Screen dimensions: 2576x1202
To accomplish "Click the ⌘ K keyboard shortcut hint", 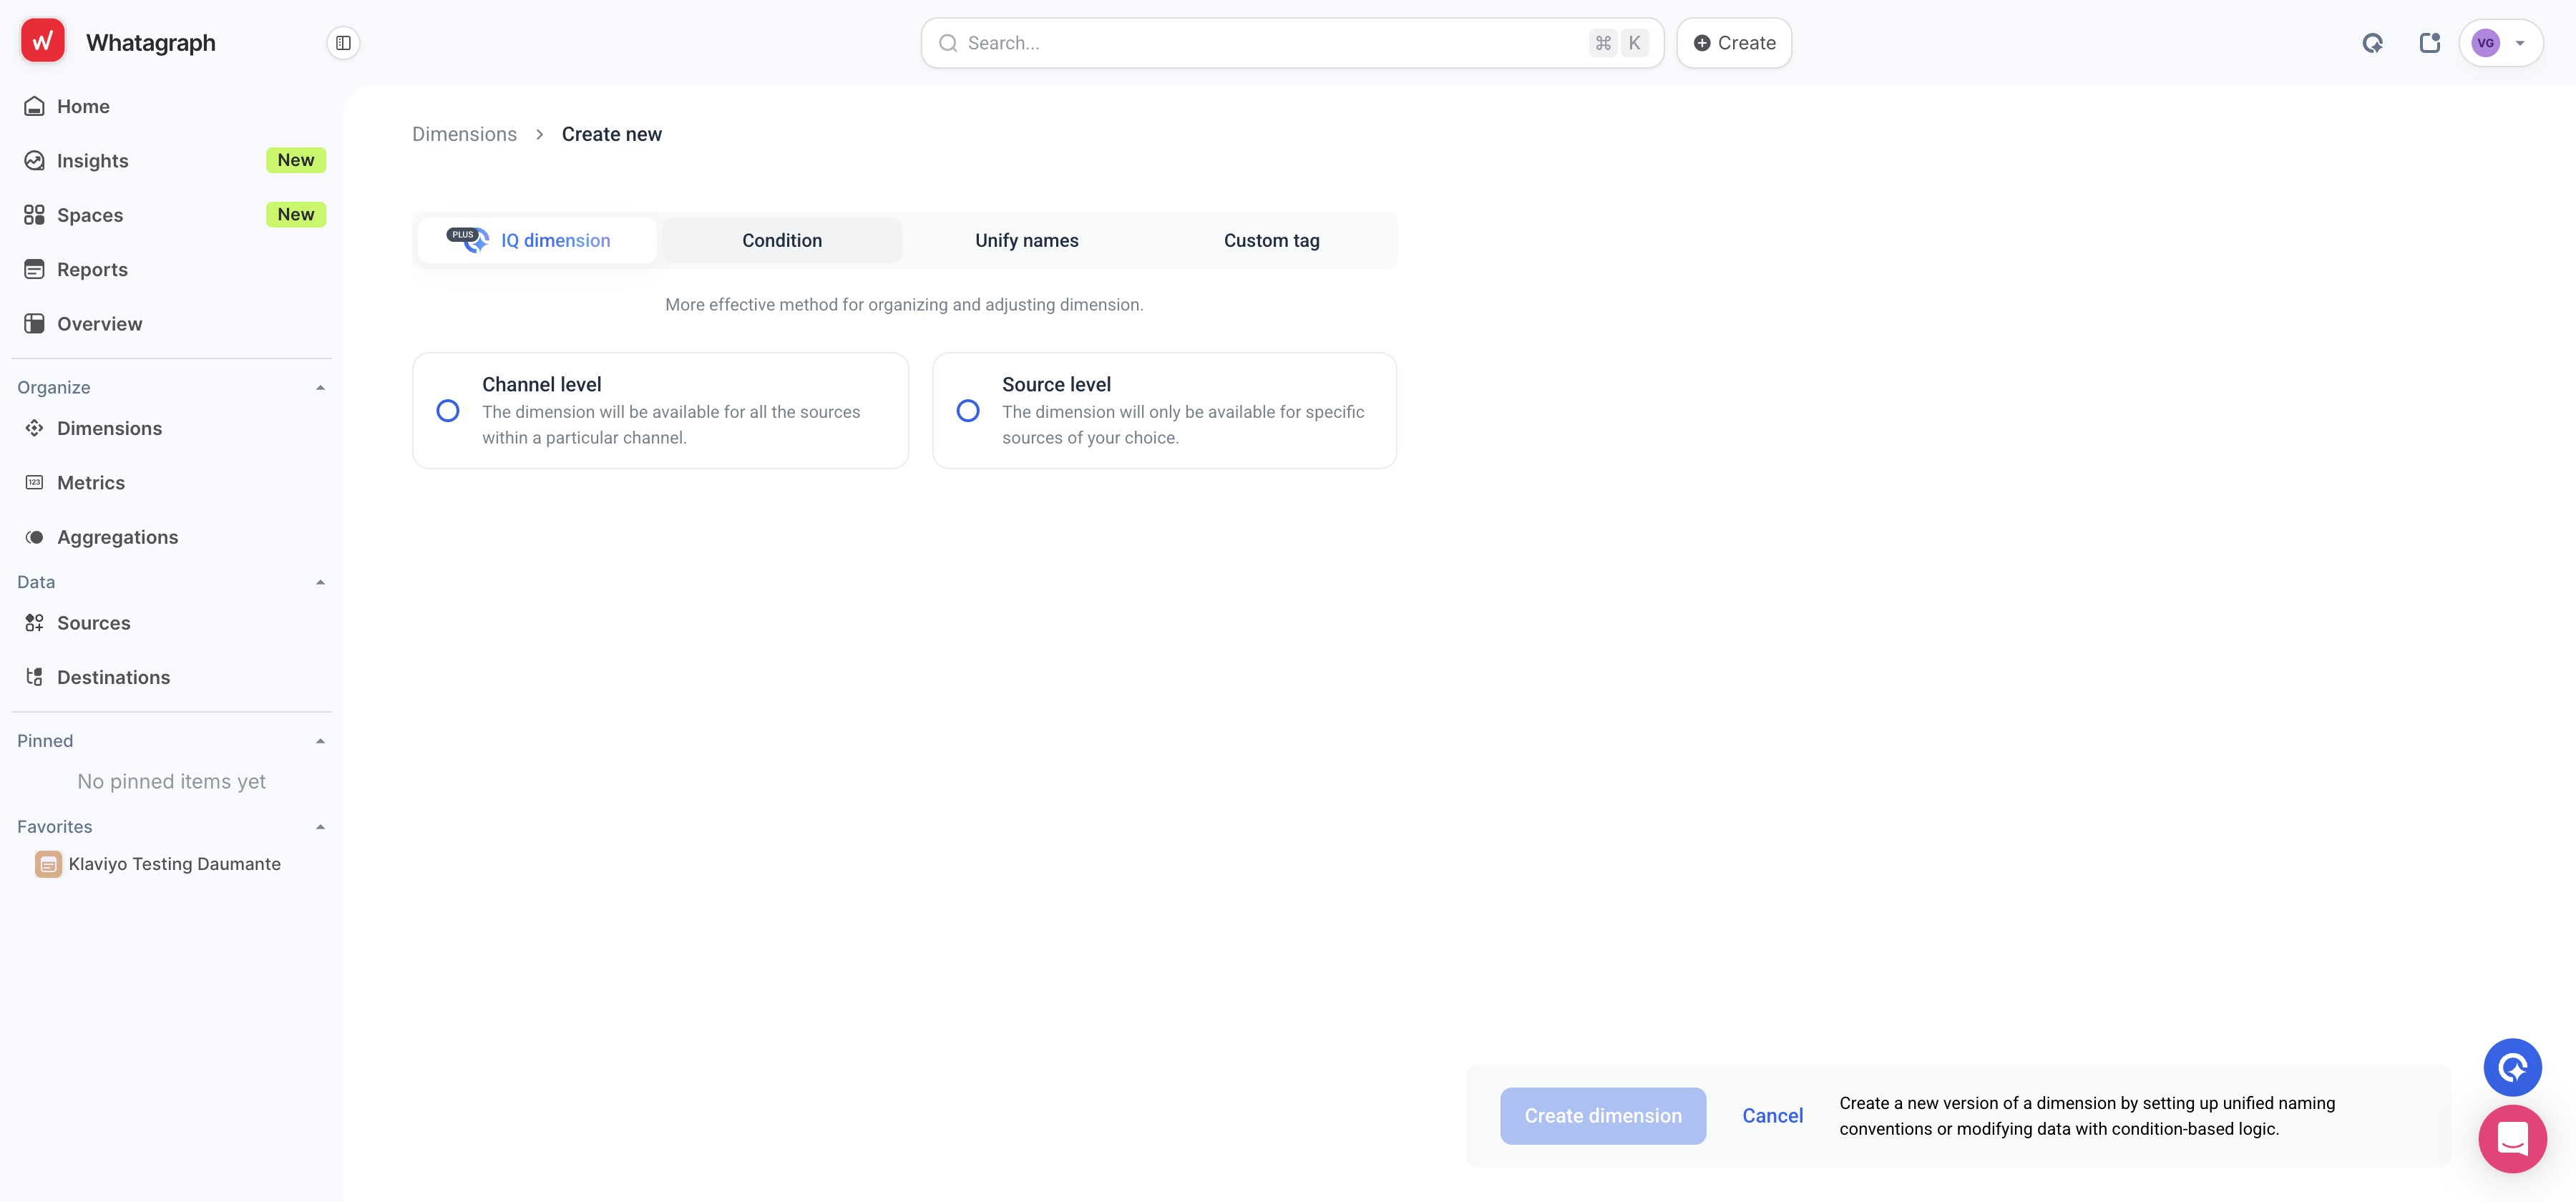I will click(1618, 43).
